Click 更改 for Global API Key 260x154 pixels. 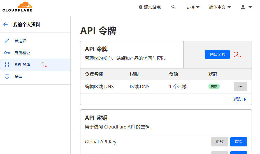click(x=220, y=142)
